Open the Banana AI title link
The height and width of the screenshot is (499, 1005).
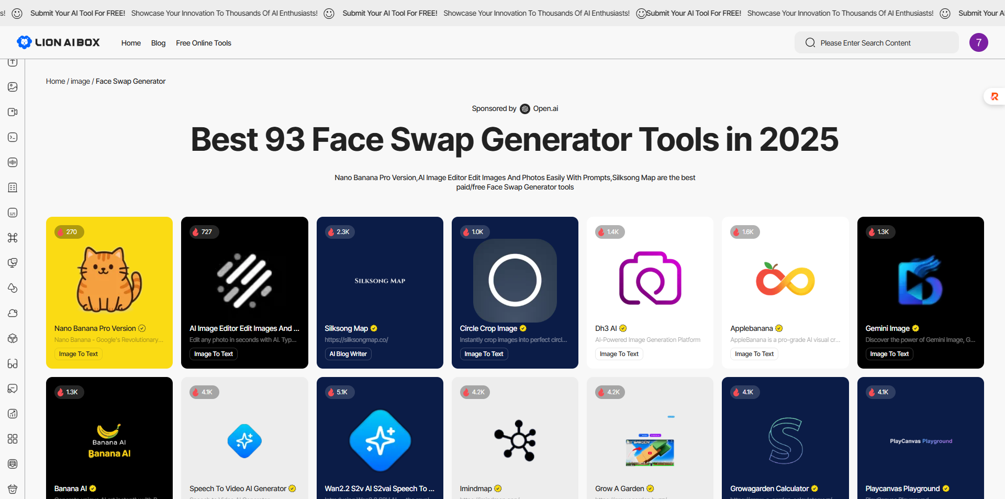(x=71, y=489)
